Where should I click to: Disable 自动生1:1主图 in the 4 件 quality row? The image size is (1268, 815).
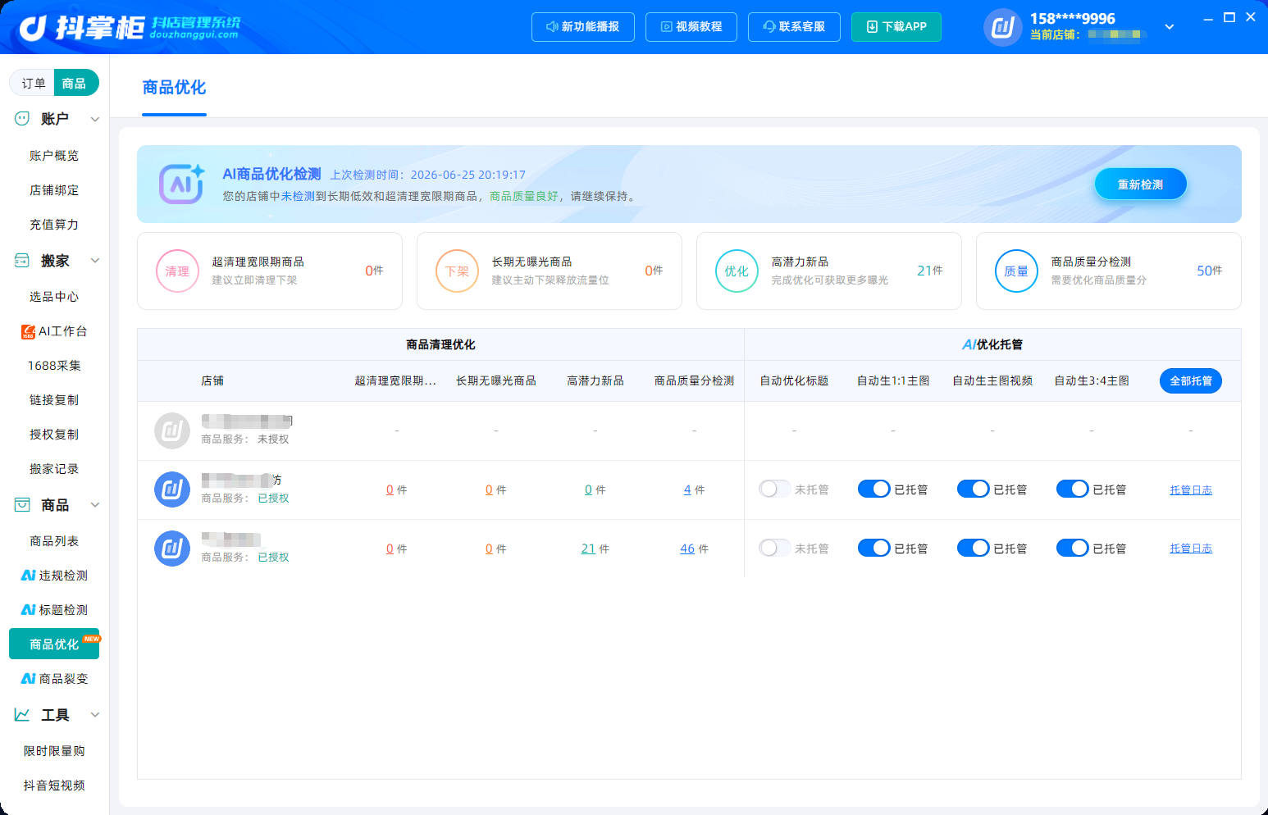(873, 489)
